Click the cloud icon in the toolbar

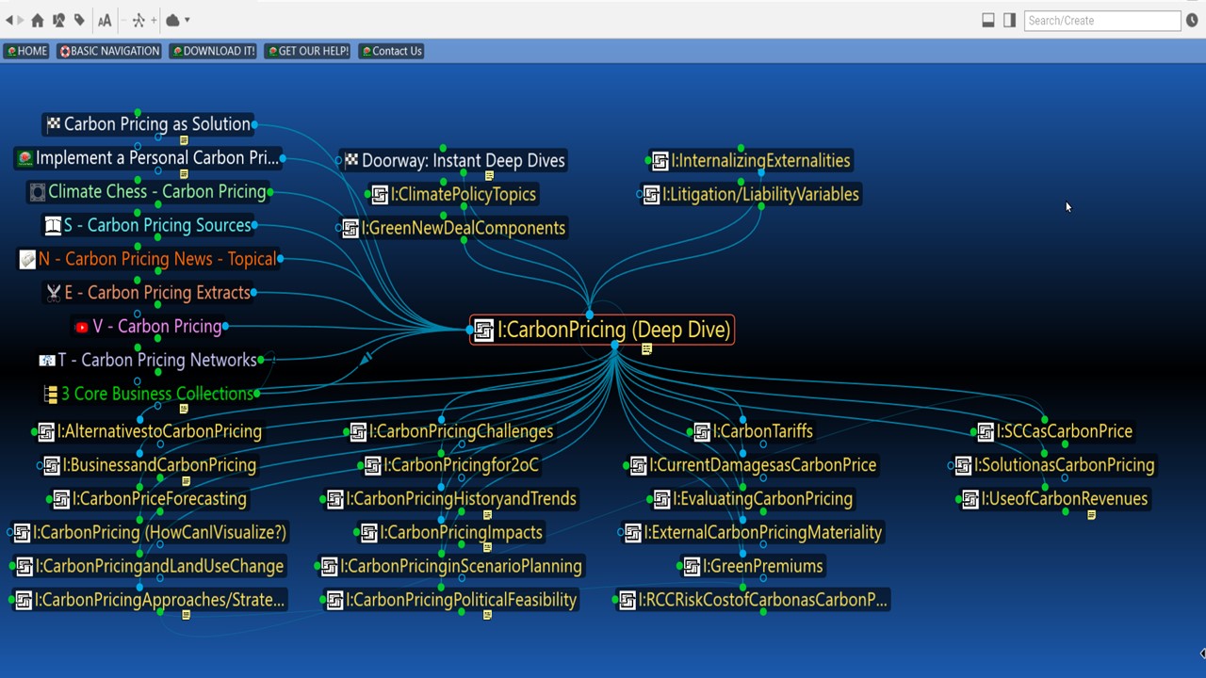coord(173,20)
